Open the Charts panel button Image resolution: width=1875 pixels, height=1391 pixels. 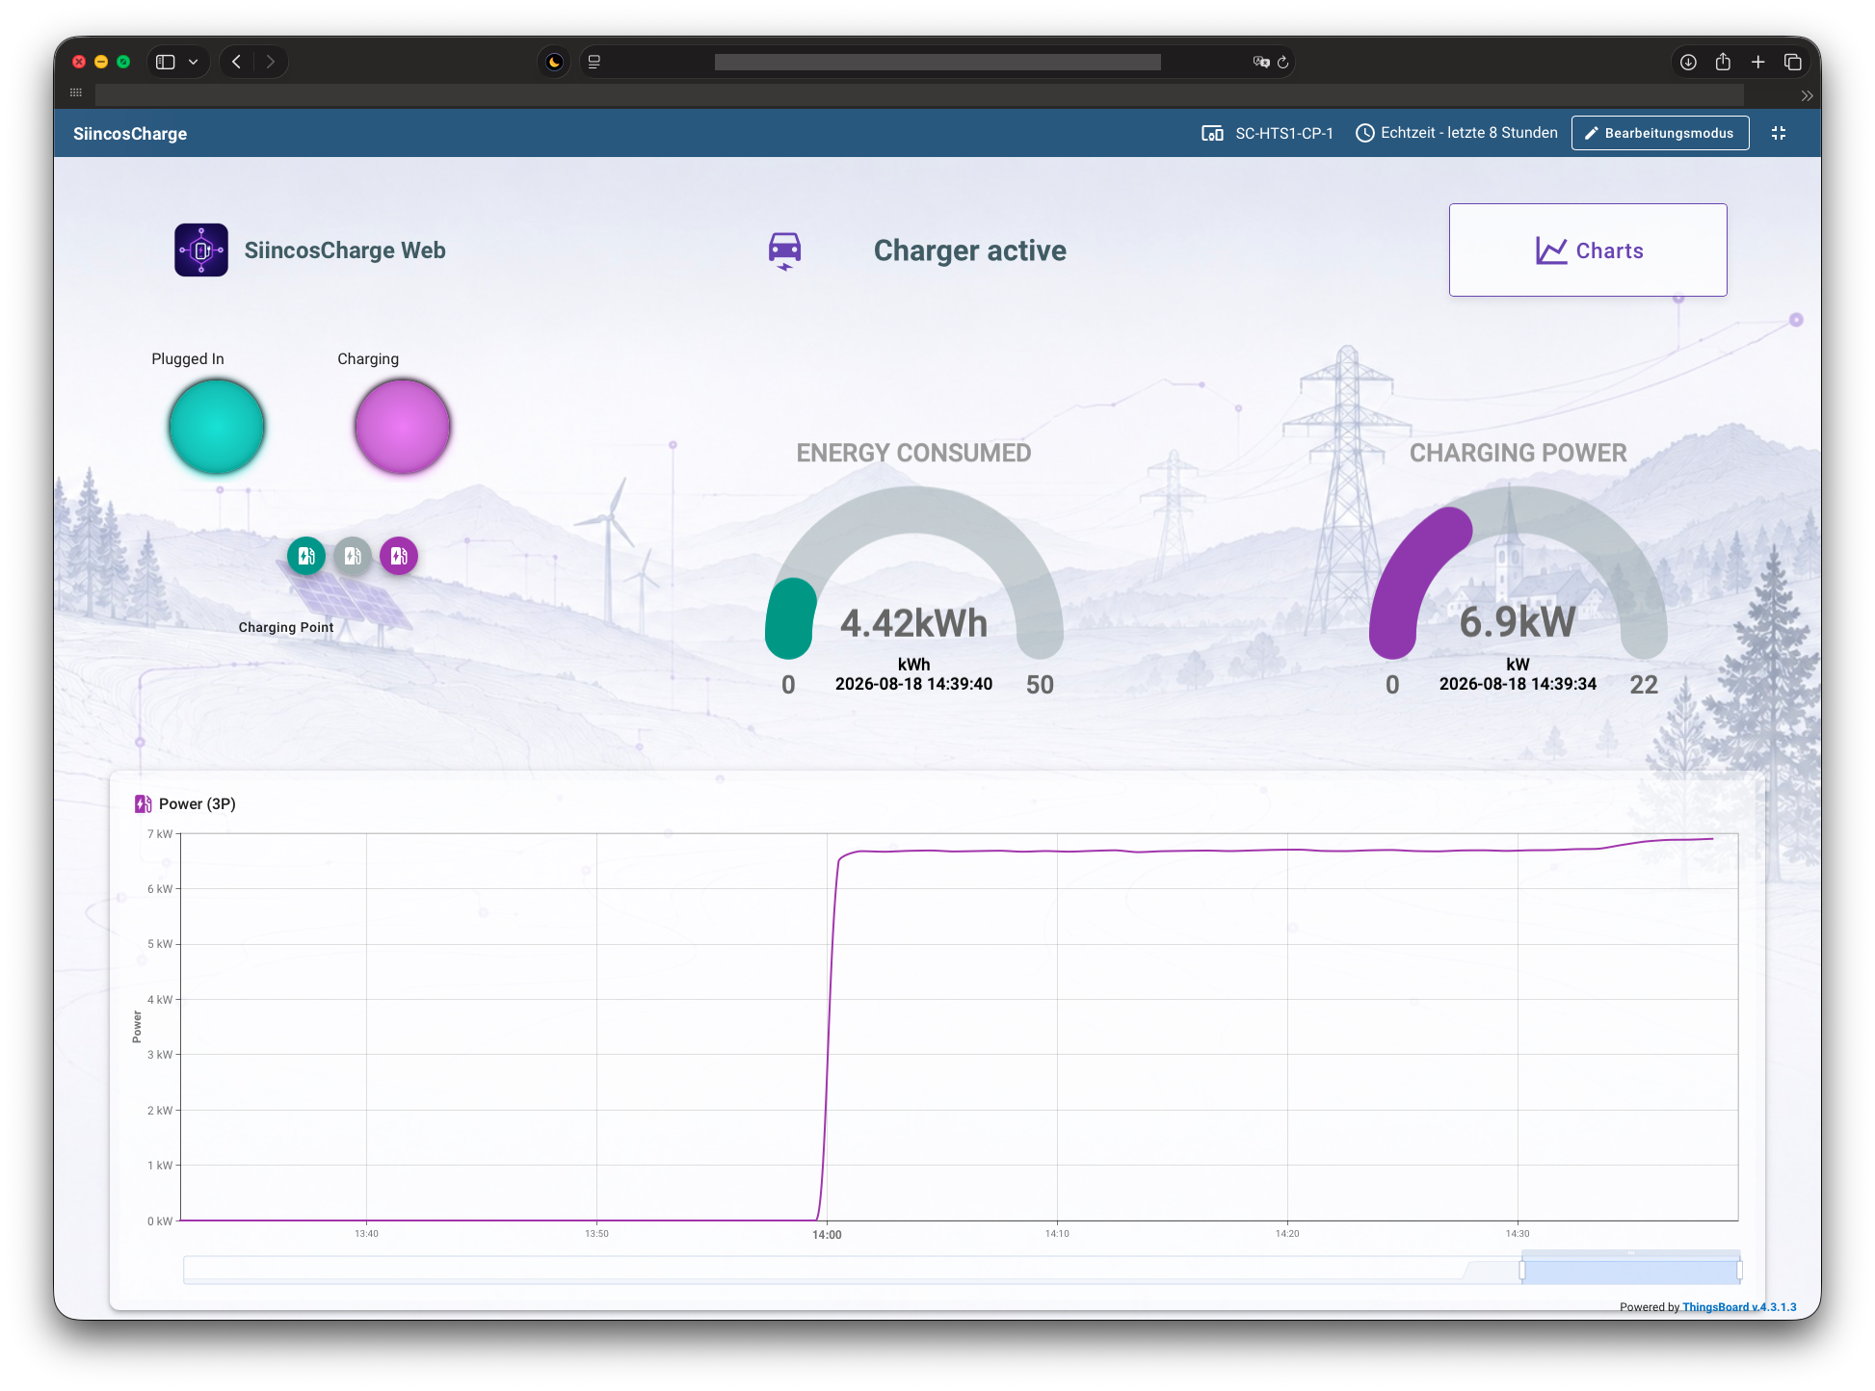tap(1588, 250)
